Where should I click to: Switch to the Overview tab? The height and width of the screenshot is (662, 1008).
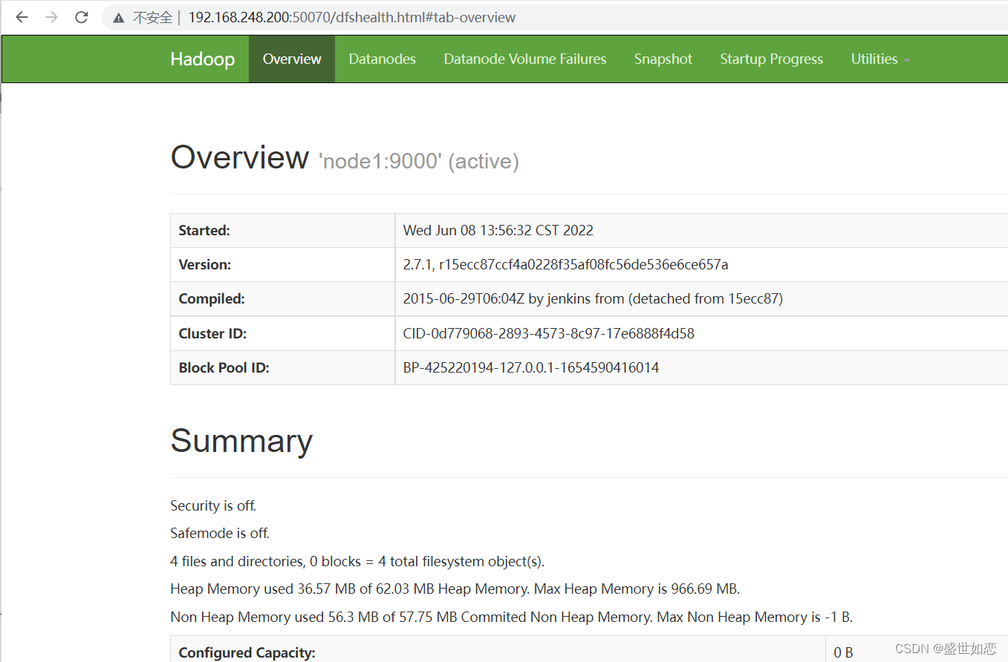pos(292,59)
